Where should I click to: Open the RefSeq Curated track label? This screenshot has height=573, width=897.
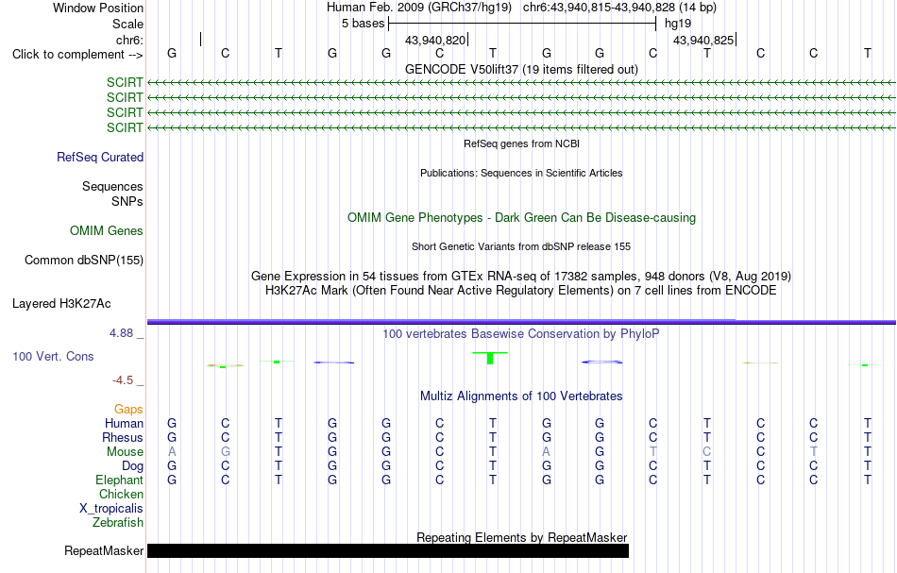pos(100,158)
